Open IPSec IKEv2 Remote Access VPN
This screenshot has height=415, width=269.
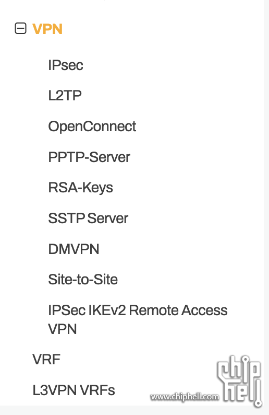click(138, 319)
